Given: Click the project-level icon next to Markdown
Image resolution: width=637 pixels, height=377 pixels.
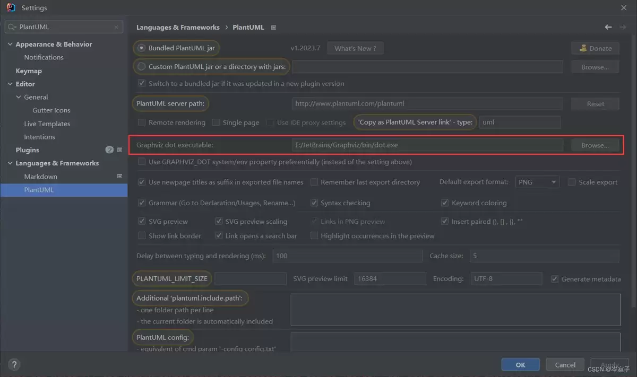Looking at the screenshot, I should pyautogui.click(x=119, y=176).
